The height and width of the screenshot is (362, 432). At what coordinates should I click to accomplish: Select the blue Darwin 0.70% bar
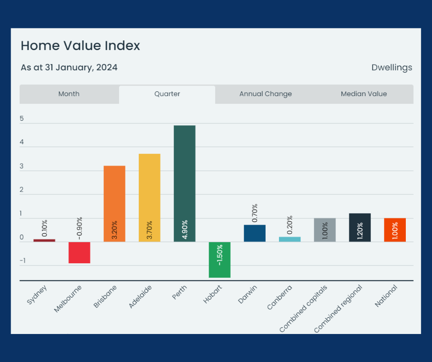click(x=255, y=233)
